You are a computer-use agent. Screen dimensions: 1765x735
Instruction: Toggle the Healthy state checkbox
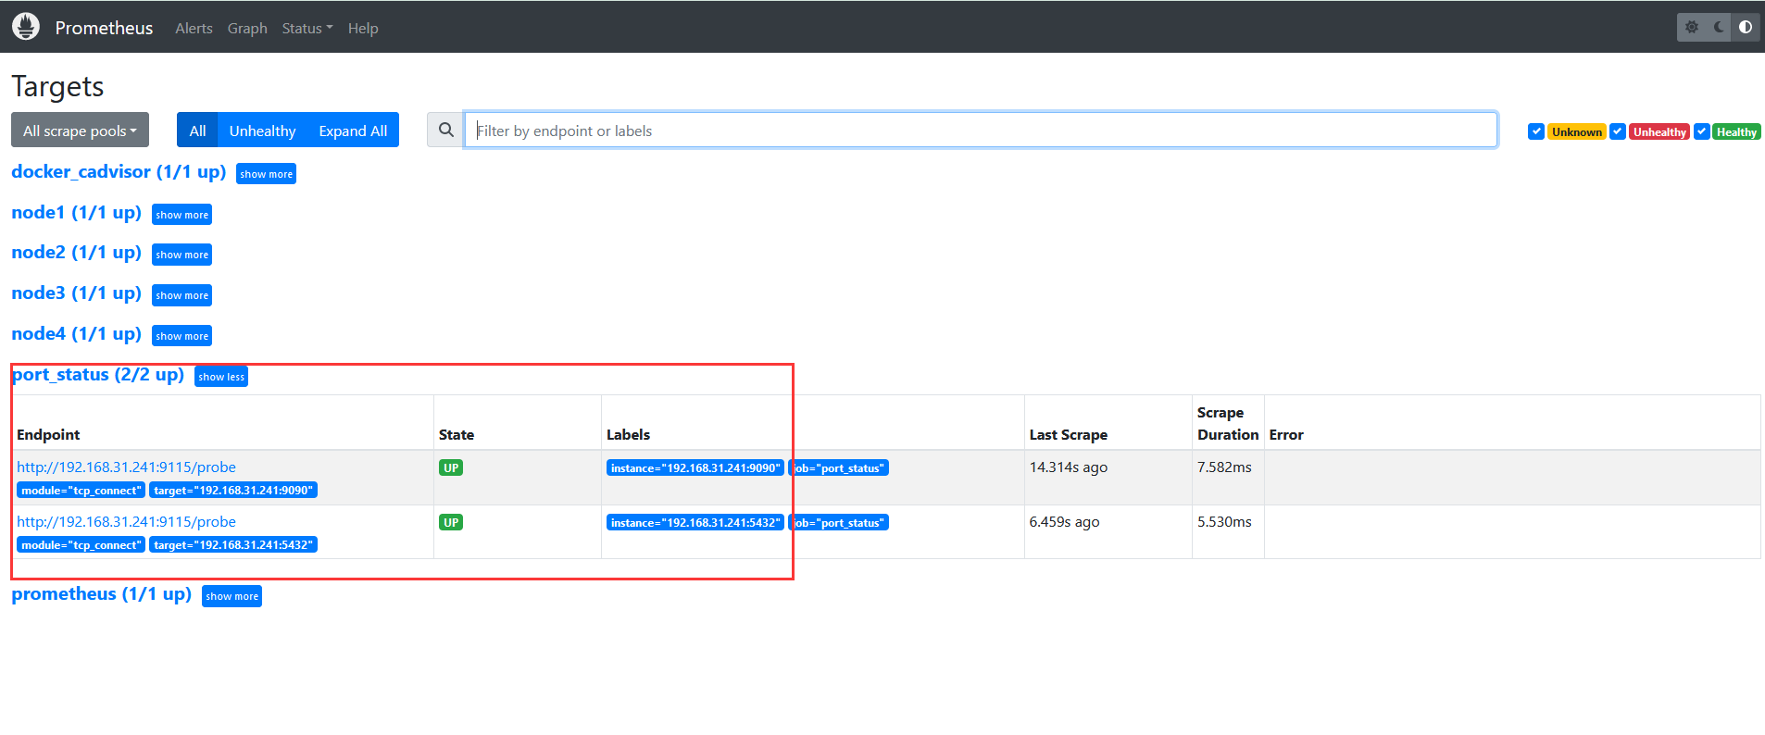click(1702, 131)
